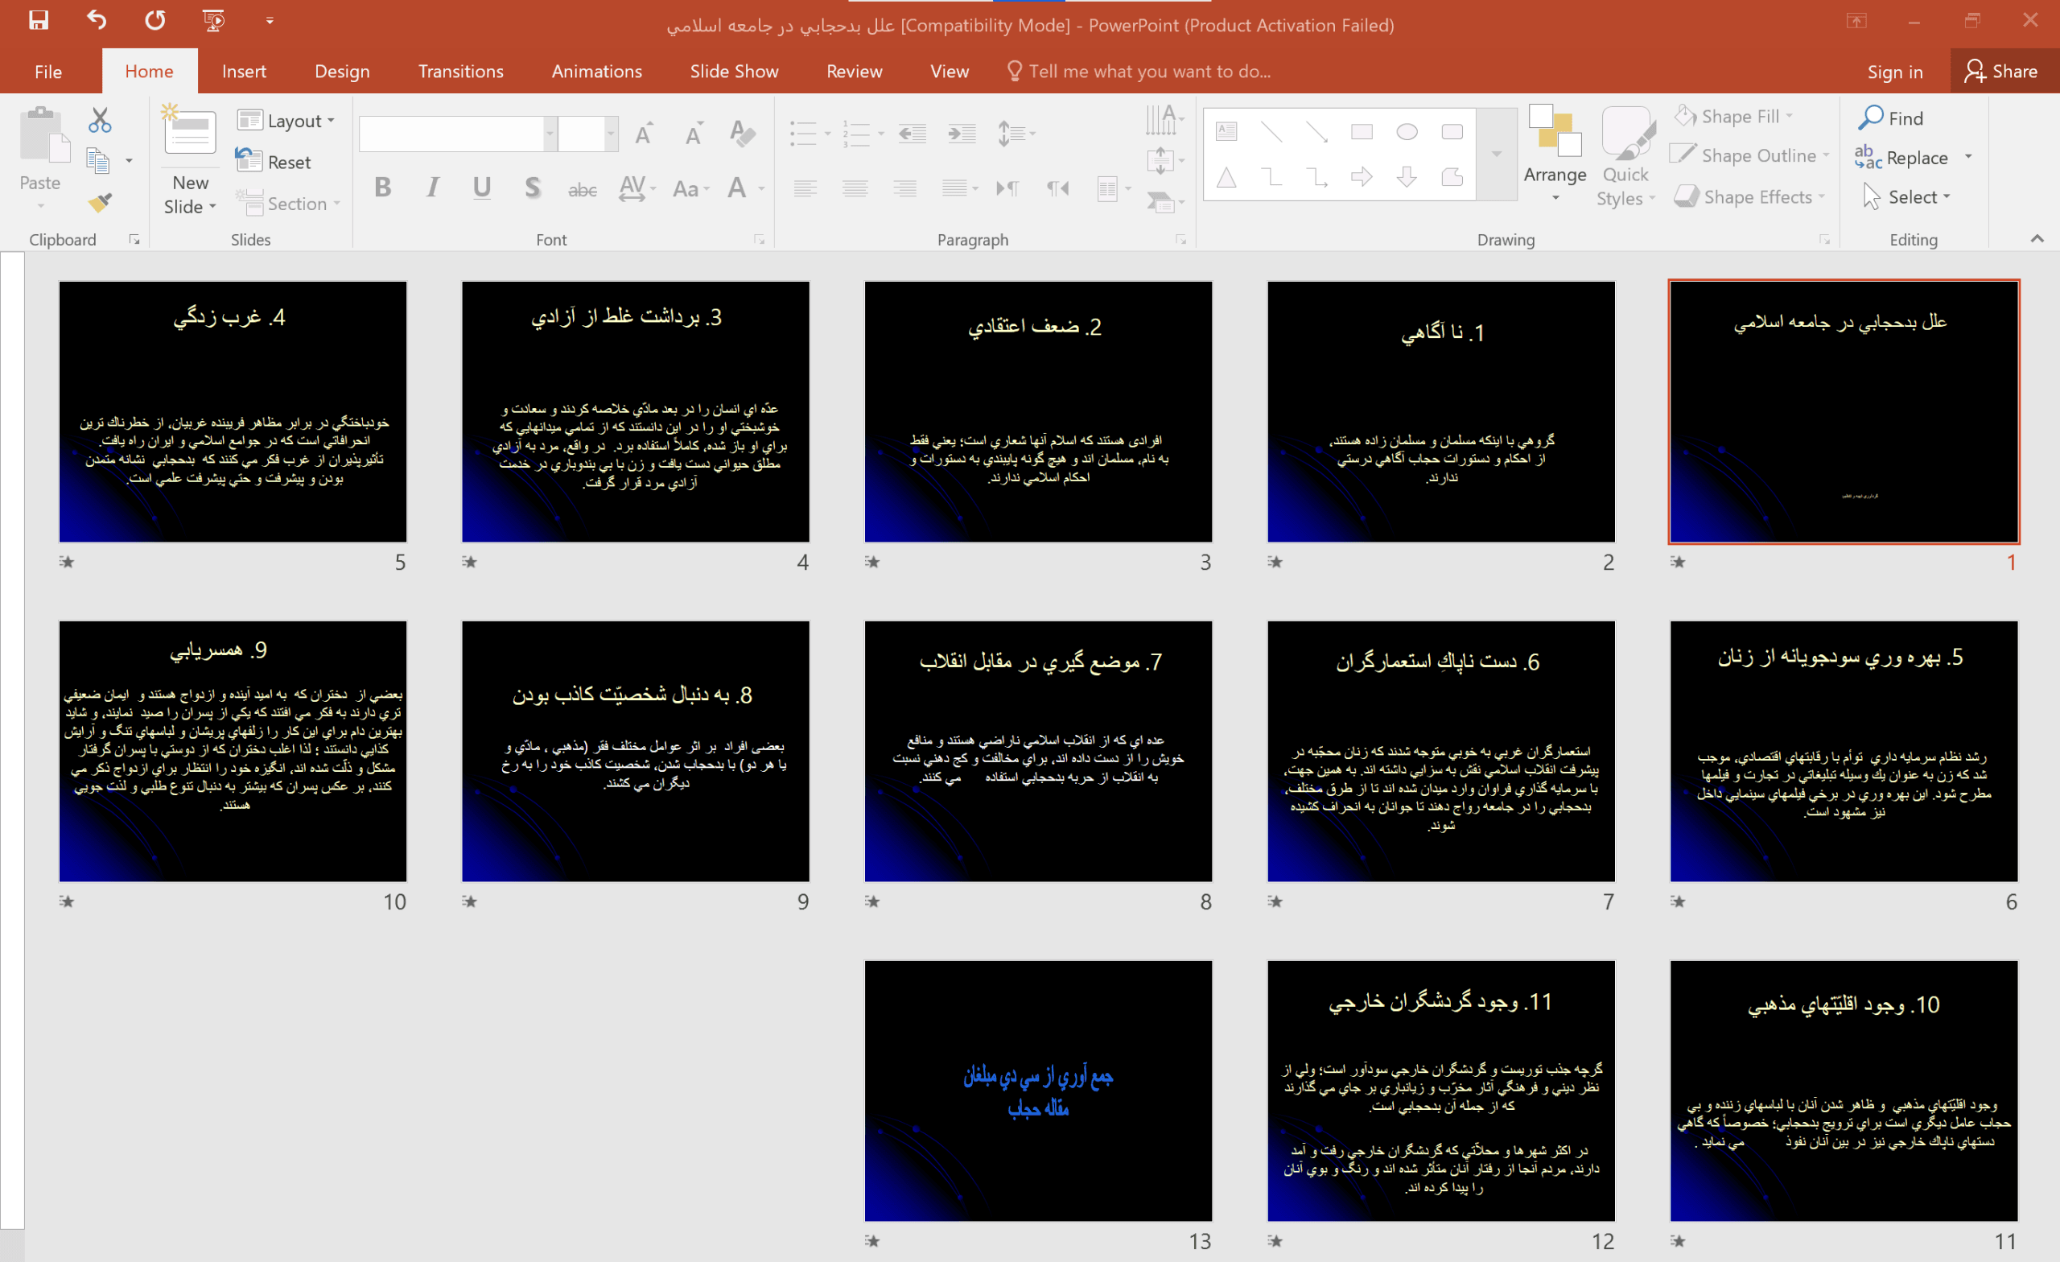2060x1262 pixels.
Task: Switch to the Design tab
Action: point(342,72)
